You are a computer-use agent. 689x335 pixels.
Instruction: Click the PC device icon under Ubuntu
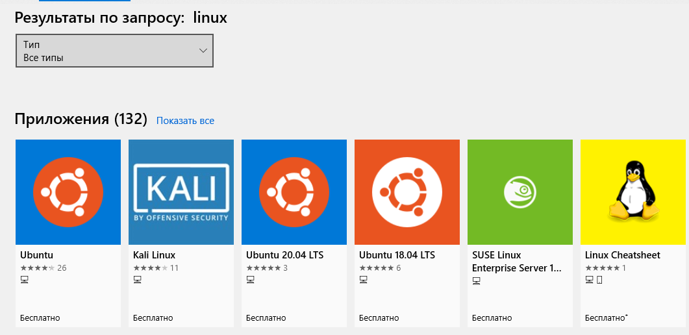[x=24, y=280]
